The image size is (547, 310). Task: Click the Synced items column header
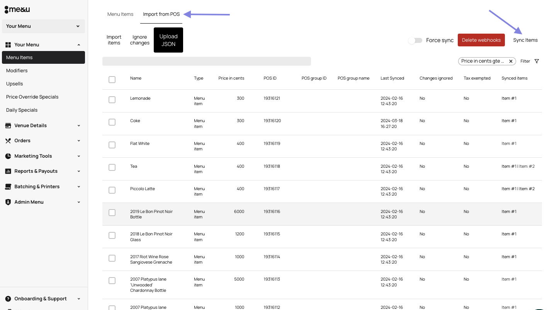pos(514,78)
